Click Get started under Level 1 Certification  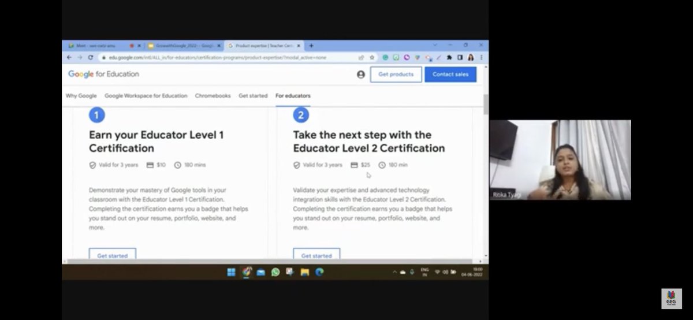pyautogui.click(x=112, y=255)
